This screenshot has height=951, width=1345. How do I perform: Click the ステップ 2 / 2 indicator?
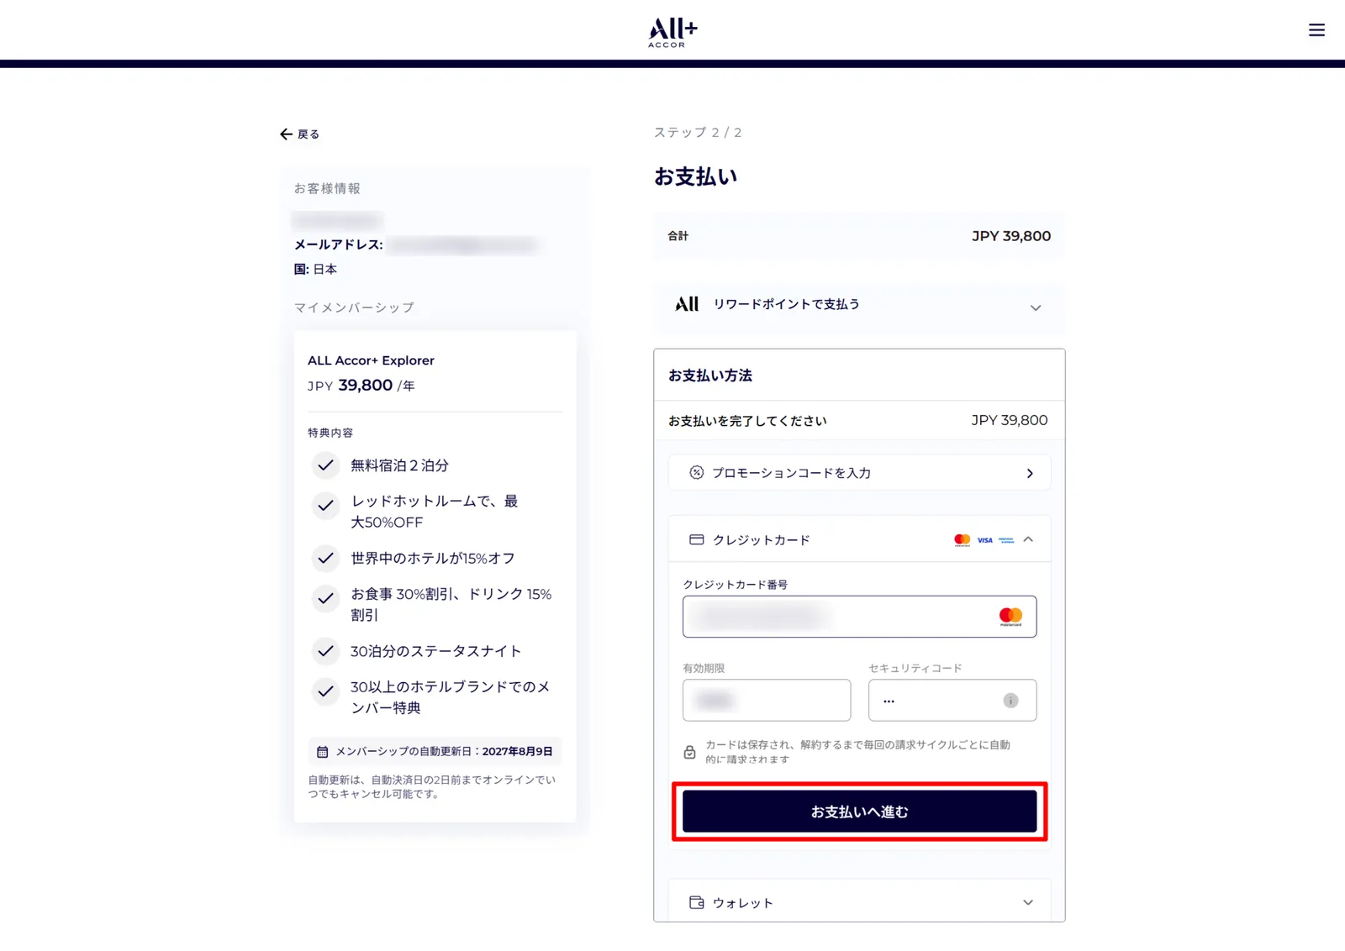point(698,133)
